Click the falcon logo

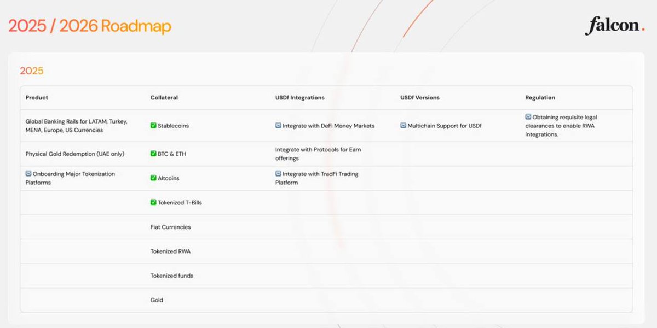[x=614, y=25]
